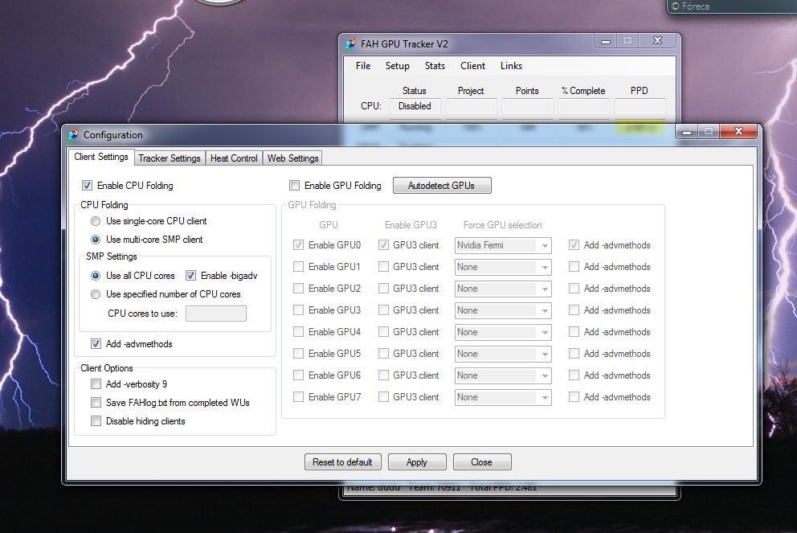This screenshot has height=533, width=797.
Task: Toggle Add -advmethods for GPU2 row
Action: point(574,289)
